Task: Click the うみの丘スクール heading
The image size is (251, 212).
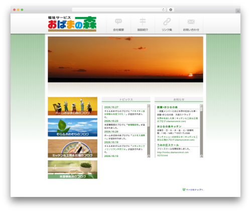Action: coord(168,145)
